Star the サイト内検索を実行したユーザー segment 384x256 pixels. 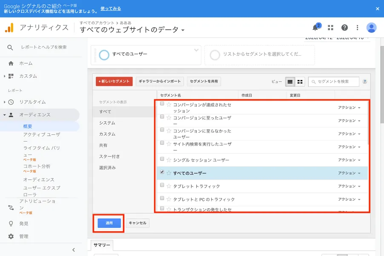[169, 144]
